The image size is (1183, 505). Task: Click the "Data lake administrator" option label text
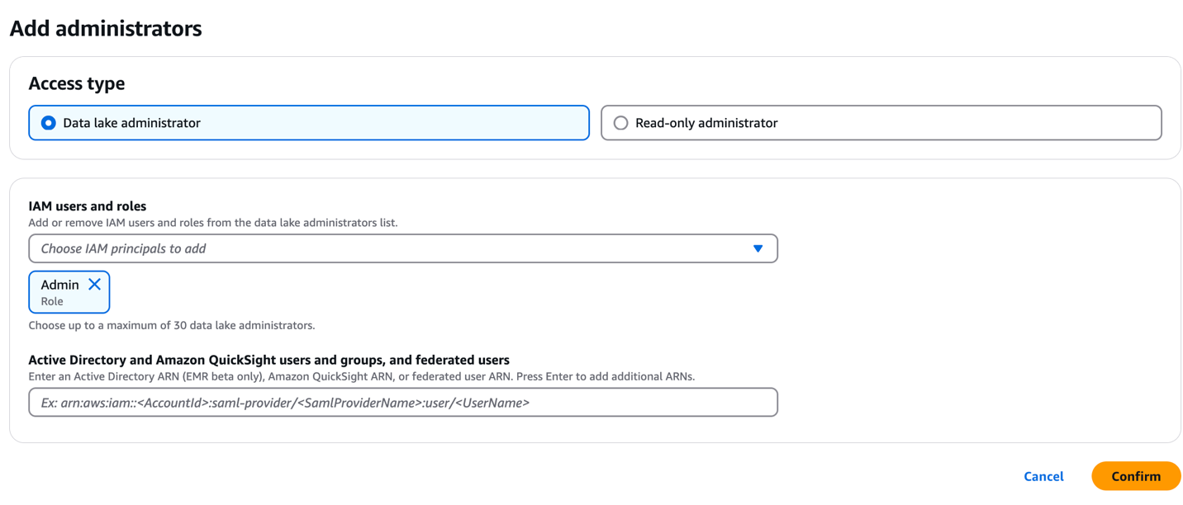click(x=131, y=123)
